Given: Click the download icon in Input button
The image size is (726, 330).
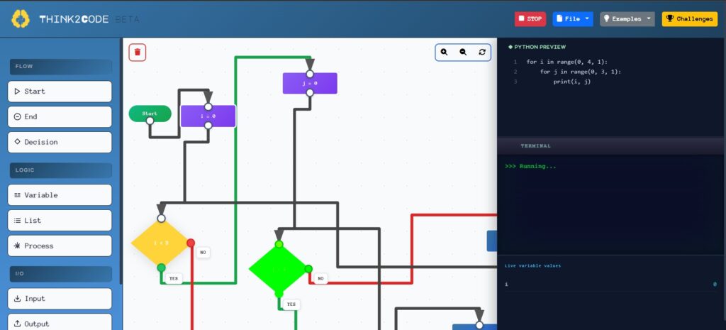Looking at the screenshot, I should (18, 299).
